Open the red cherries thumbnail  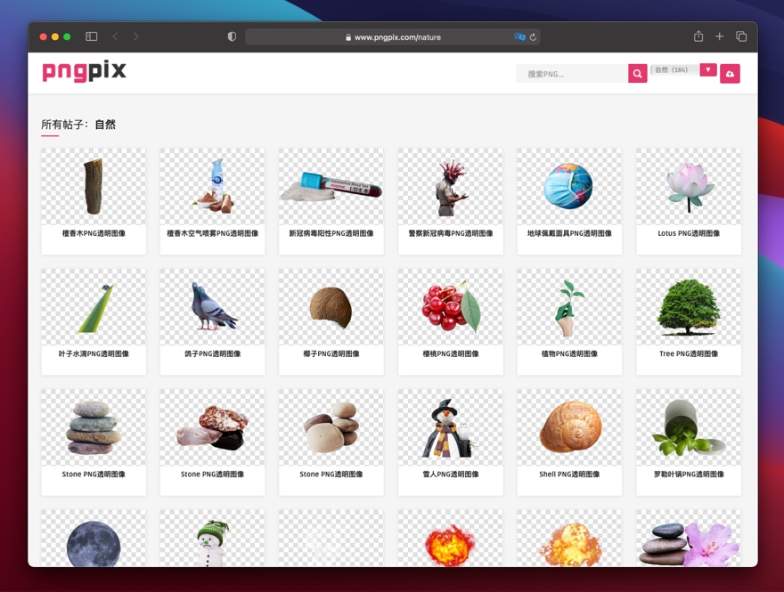click(x=451, y=307)
